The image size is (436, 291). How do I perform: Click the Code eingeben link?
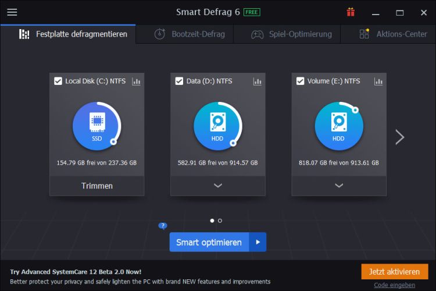coord(394,285)
